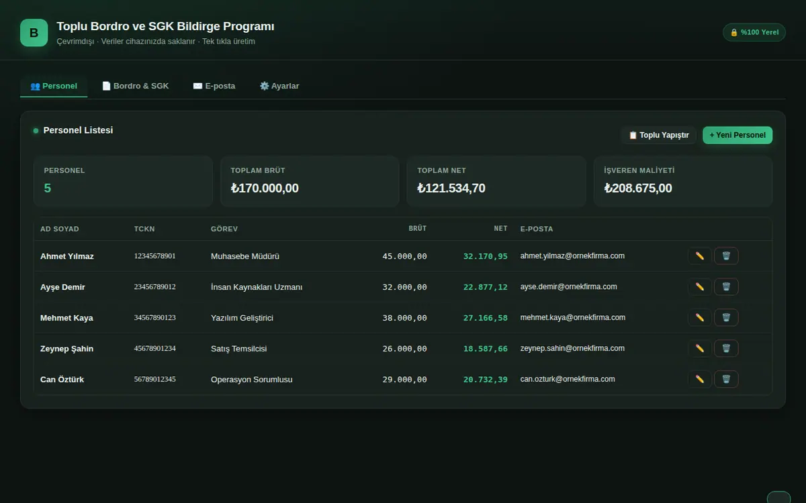The height and width of the screenshot is (503, 806).
Task: Select the Yazılım Geliştirici role cell
Action: (242, 318)
